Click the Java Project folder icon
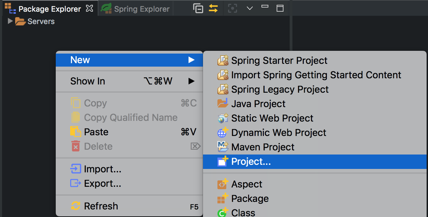 [223, 104]
